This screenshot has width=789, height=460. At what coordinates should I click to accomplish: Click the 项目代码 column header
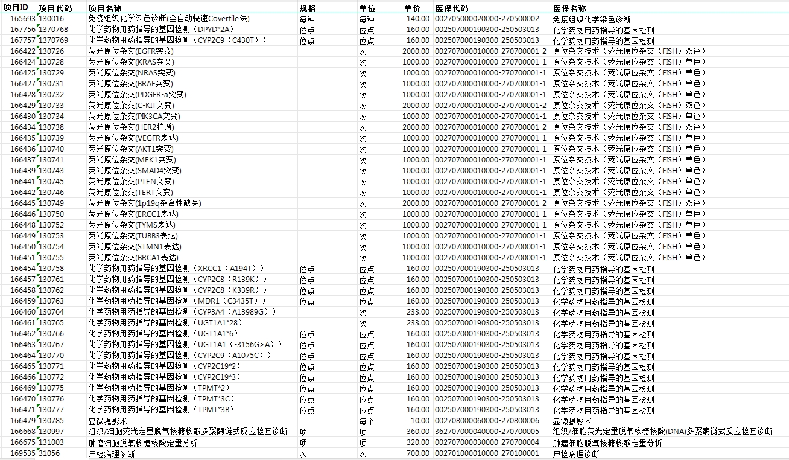[x=55, y=8]
